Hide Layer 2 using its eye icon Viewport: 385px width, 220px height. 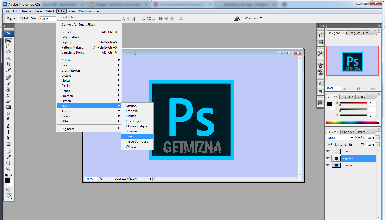(x=328, y=151)
